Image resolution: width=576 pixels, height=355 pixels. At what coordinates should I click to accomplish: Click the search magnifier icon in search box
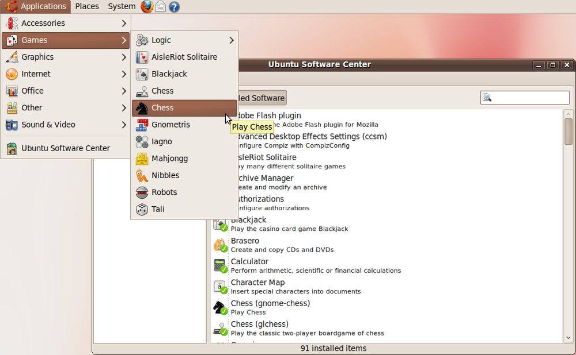[487, 98]
